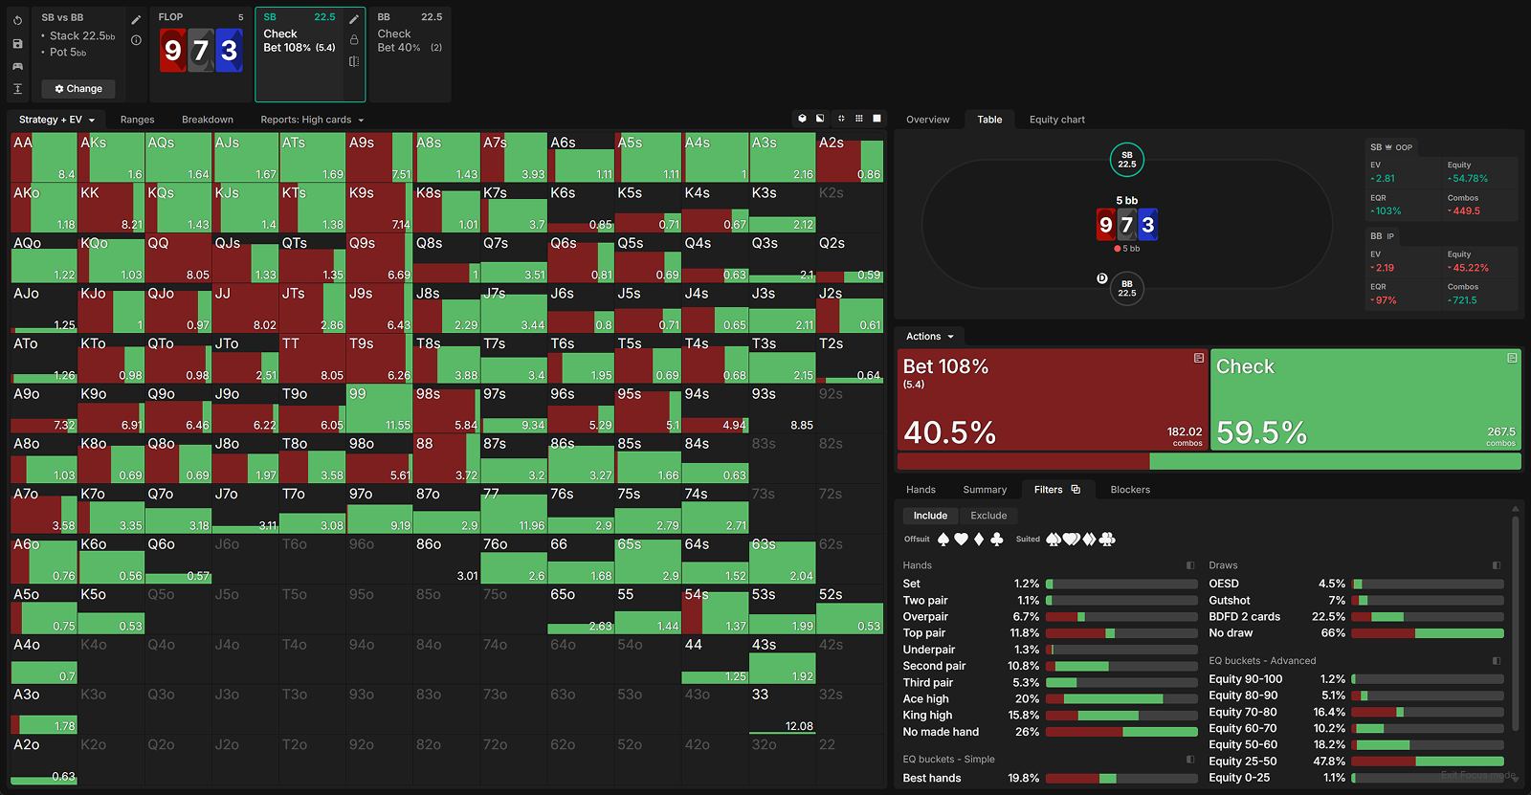
Task: Click the red portion of the action frequency bar
Action: pos(1022,462)
